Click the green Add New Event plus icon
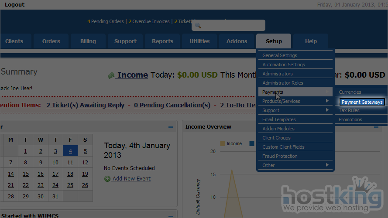Screen dimensions: 388x218 pos(107,179)
